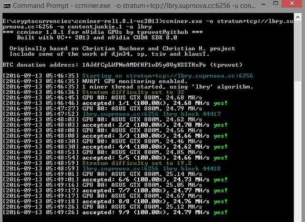Click 'Originally based on Christian Buchner' line
The height and width of the screenshot is (222, 305).
pyautogui.click(x=122, y=49)
